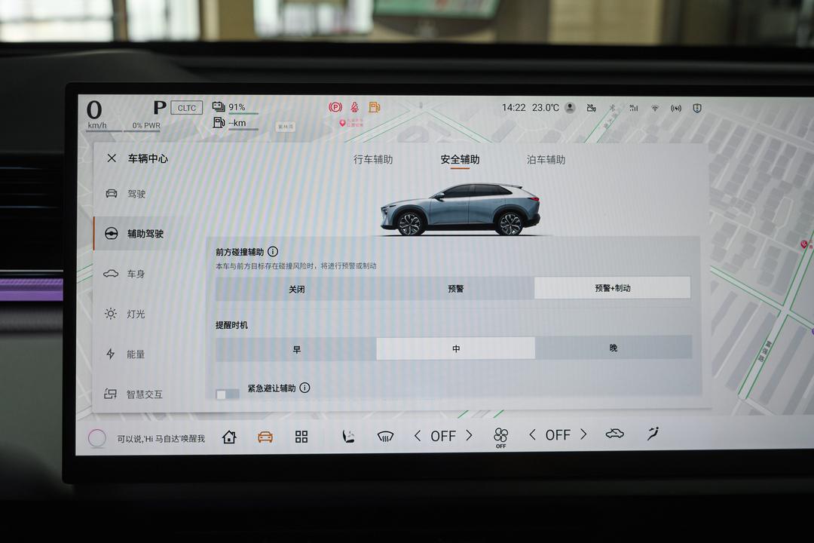The image size is (814, 543).
Task: Go to the home screen icon
Action: (229, 437)
